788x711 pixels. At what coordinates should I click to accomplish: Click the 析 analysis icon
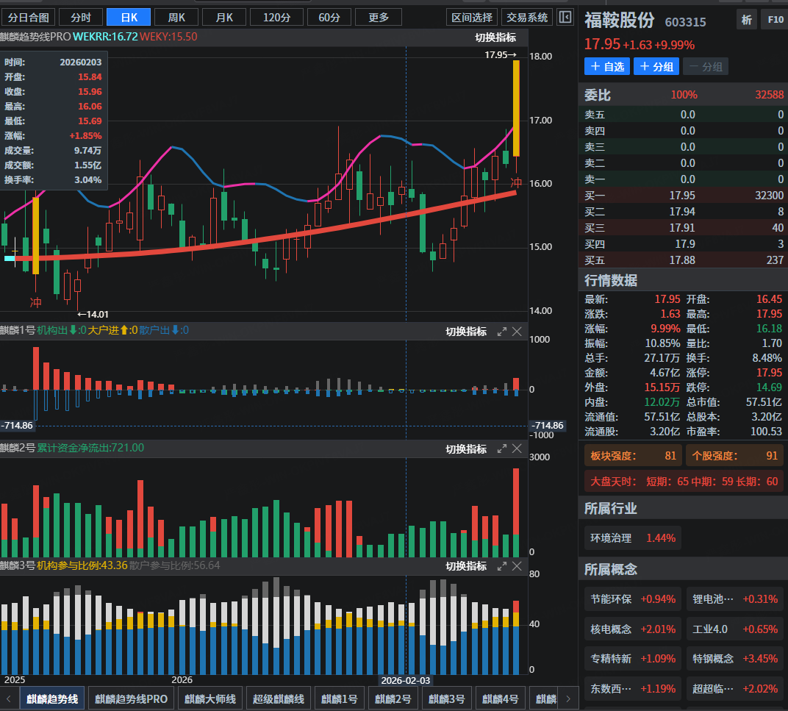tap(746, 20)
